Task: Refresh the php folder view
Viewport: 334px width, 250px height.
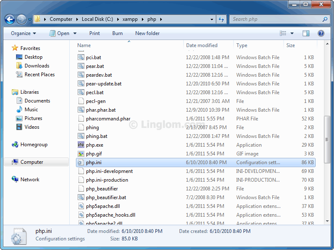Action: tap(221, 19)
